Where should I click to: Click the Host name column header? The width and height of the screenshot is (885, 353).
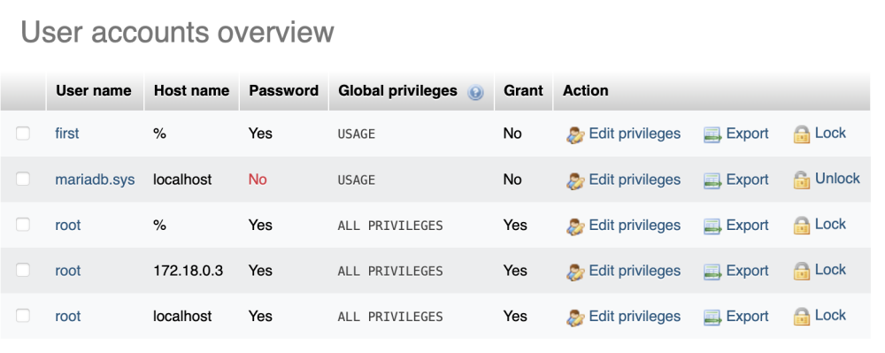pyautogui.click(x=191, y=91)
